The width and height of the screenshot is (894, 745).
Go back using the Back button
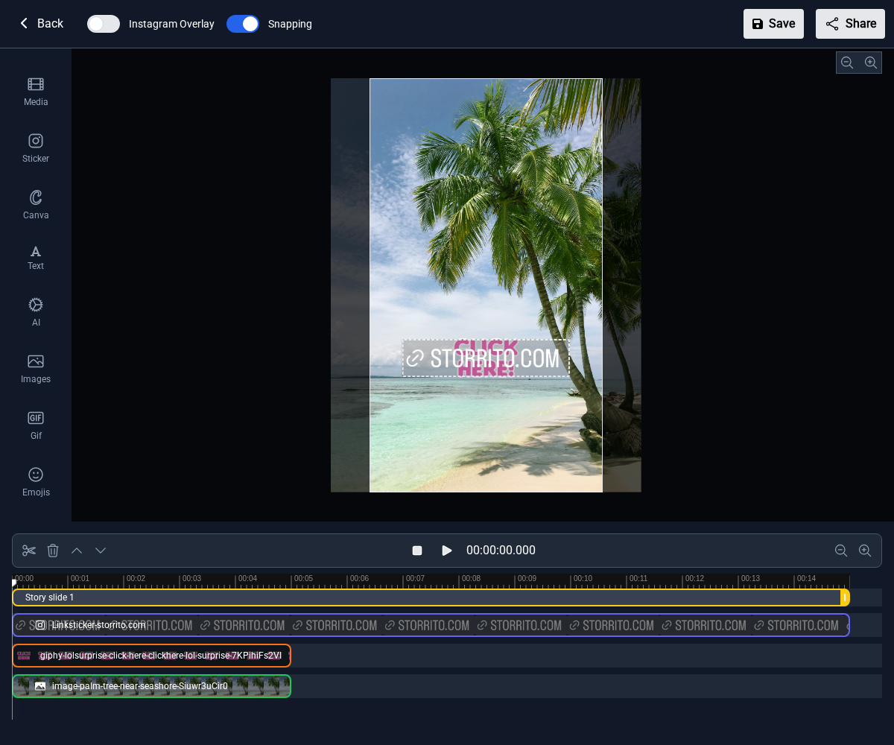pyautogui.click(x=41, y=24)
